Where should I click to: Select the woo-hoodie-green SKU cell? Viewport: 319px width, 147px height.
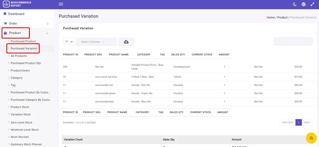click(105, 93)
